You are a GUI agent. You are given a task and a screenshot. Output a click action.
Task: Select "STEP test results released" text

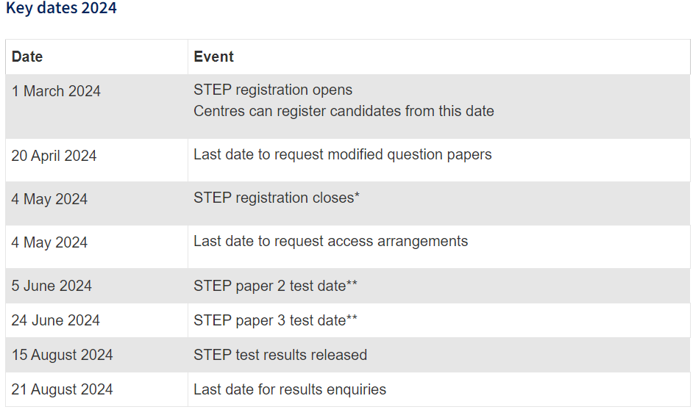[280, 355]
